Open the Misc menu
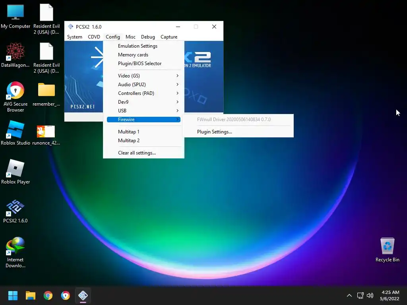407x305 pixels. point(130,37)
